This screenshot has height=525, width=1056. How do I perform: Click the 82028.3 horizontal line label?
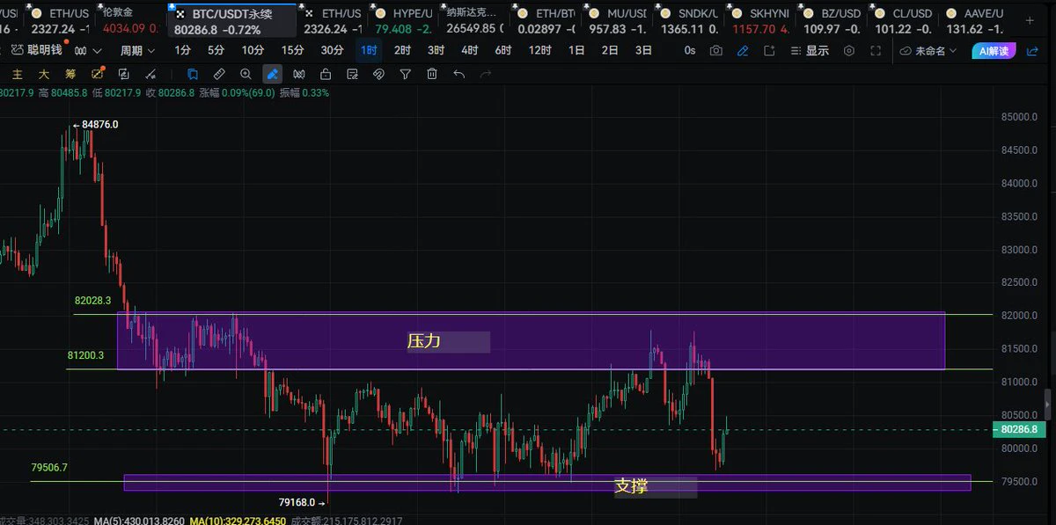(x=93, y=301)
